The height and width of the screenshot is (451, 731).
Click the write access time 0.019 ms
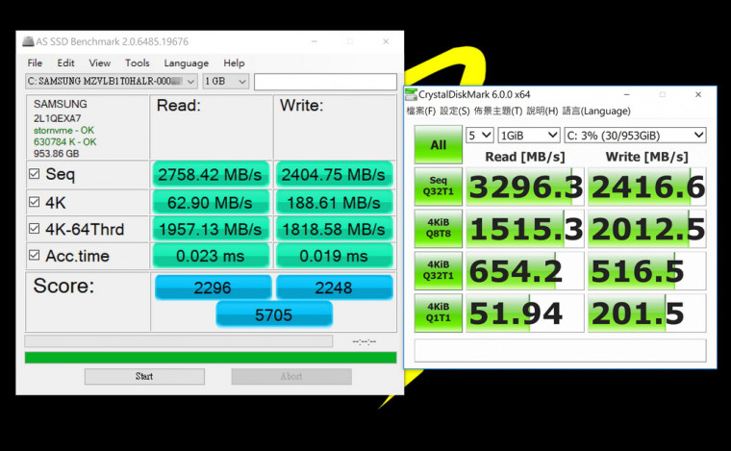(334, 256)
